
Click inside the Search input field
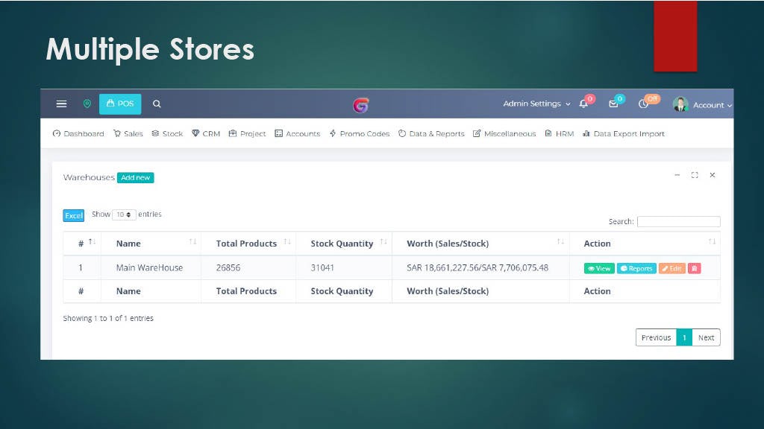pyautogui.click(x=679, y=221)
